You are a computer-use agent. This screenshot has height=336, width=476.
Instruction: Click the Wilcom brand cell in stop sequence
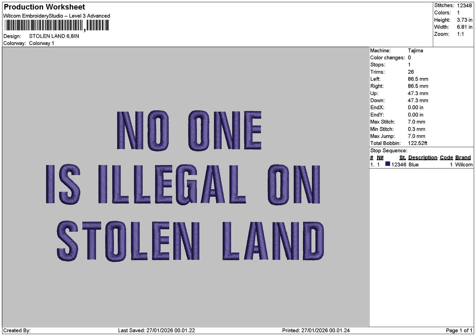pyautogui.click(x=464, y=165)
